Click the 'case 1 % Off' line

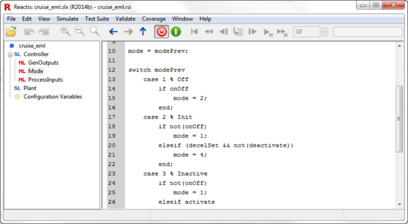point(166,79)
